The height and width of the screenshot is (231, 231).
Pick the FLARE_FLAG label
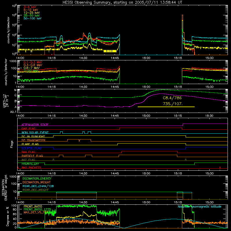tap(30, 144)
